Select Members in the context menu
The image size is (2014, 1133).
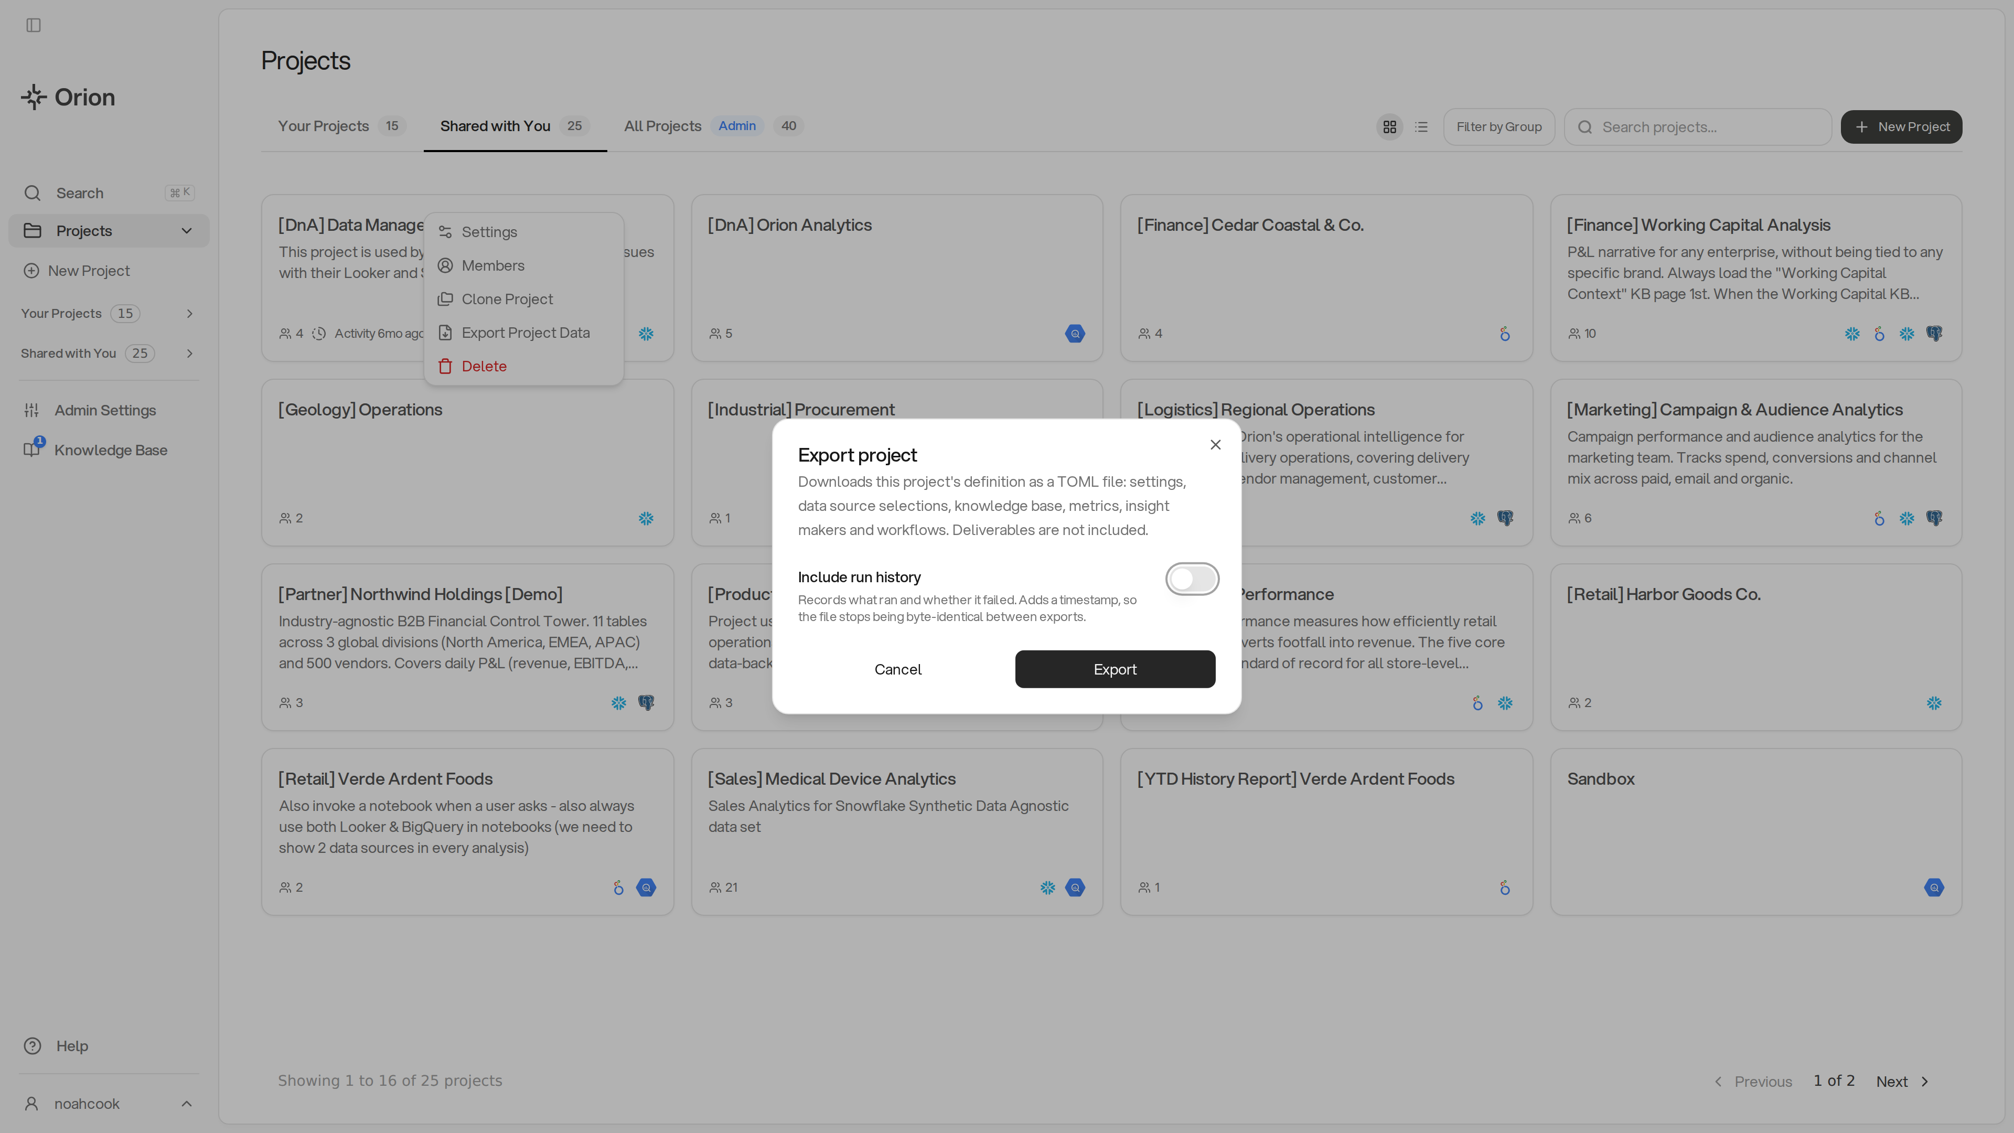(x=523, y=266)
